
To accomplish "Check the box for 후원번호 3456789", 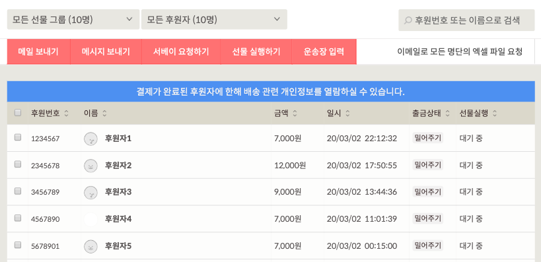I will click(x=18, y=191).
